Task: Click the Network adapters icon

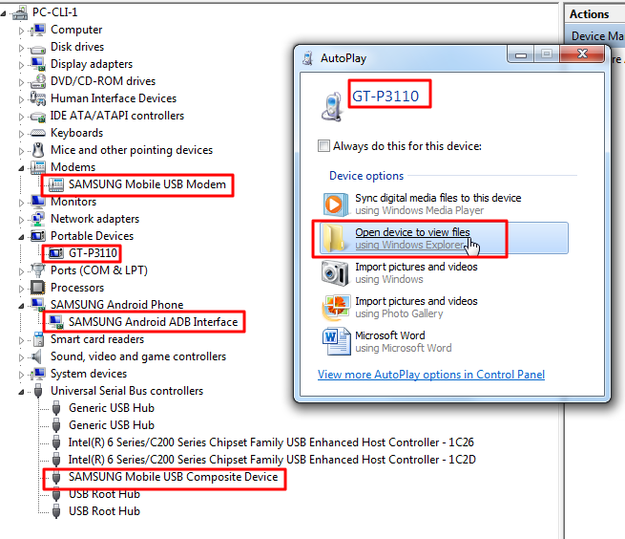Action: click(x=39, y=219)
